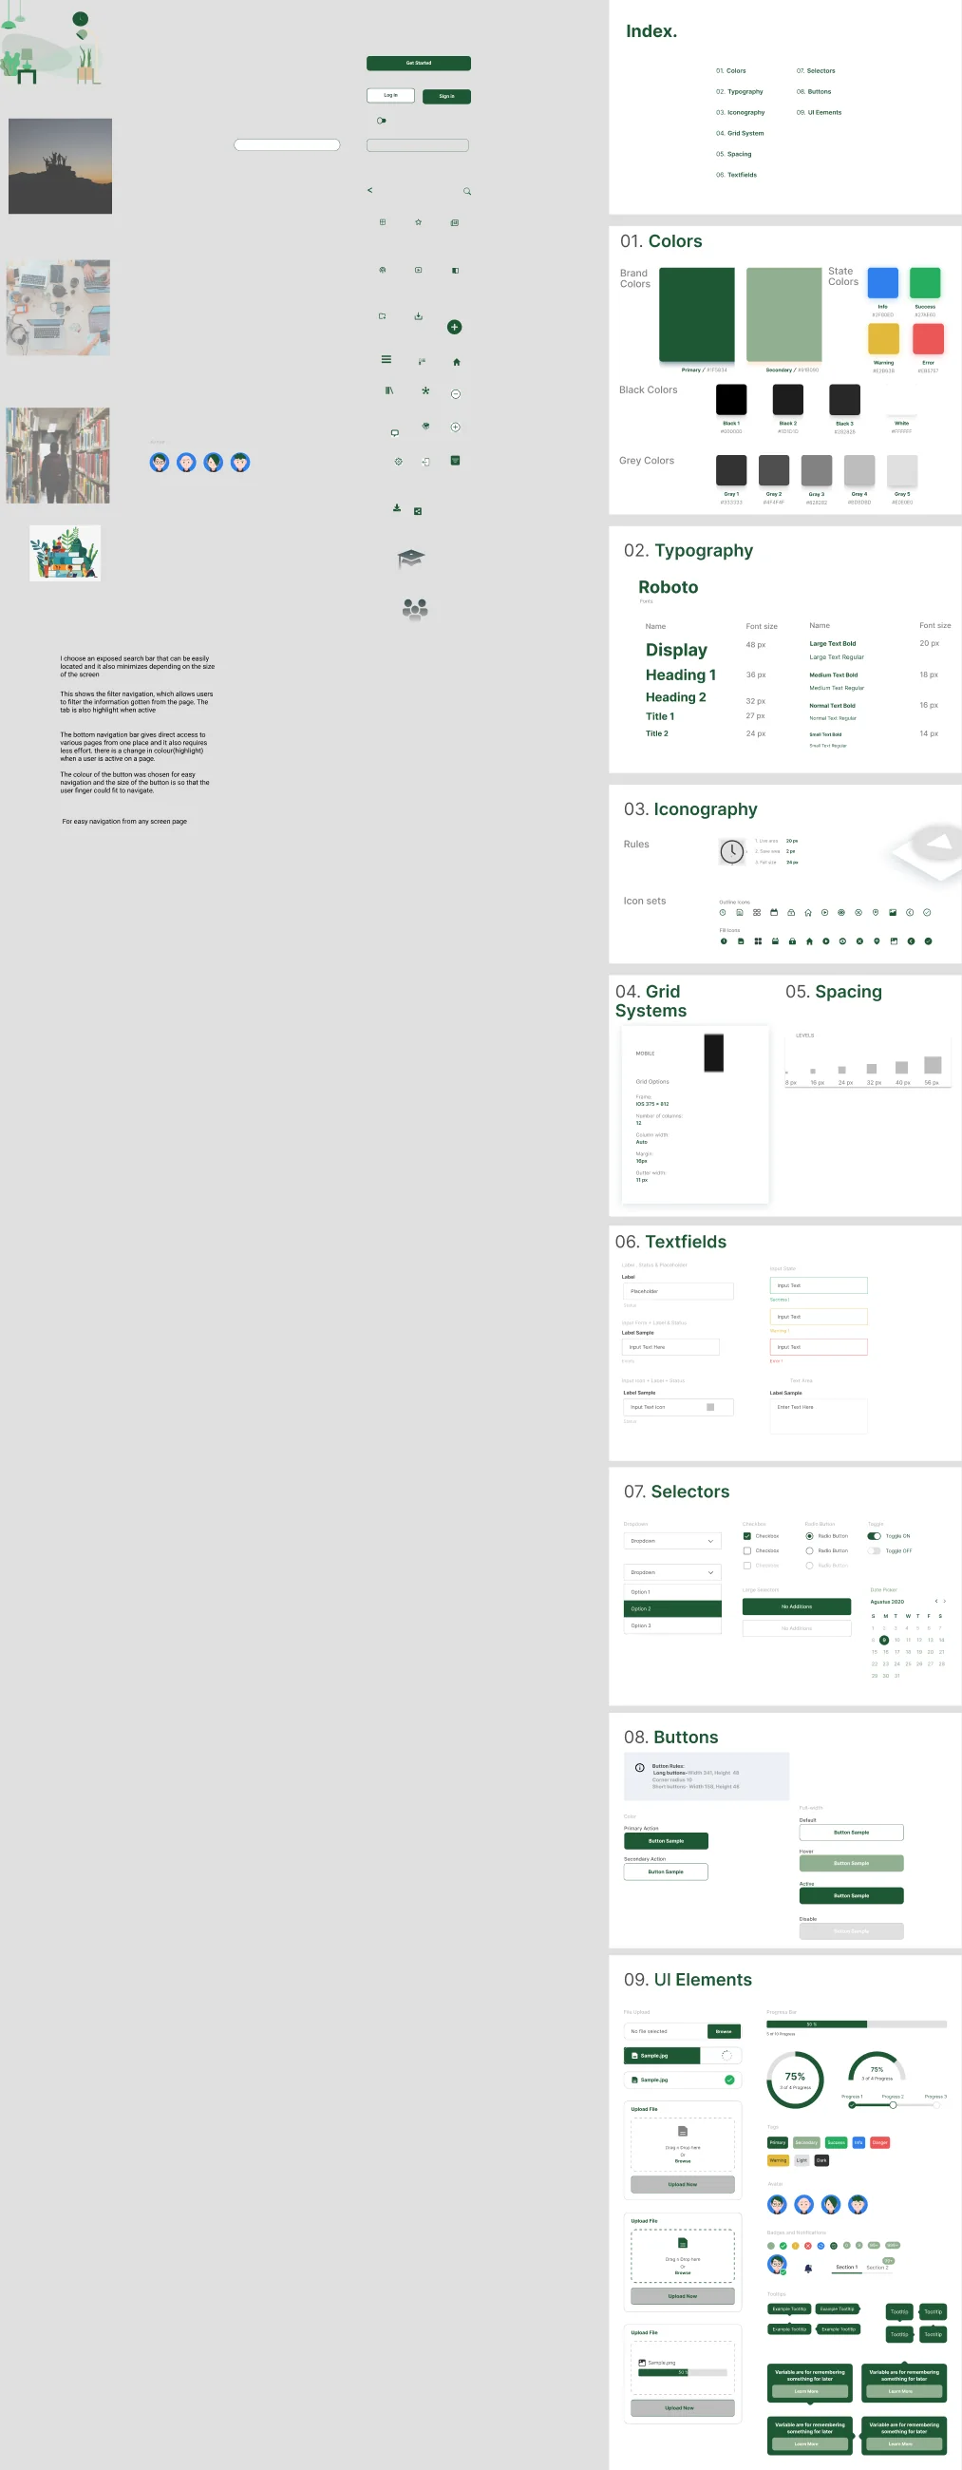The width and height of the screenshot is (962, 2470).
Task: Click the Get Started button
Action: pos(419,64)
